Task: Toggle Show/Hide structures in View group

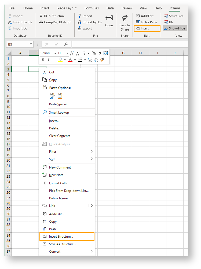Action: [x=175, y=28]
